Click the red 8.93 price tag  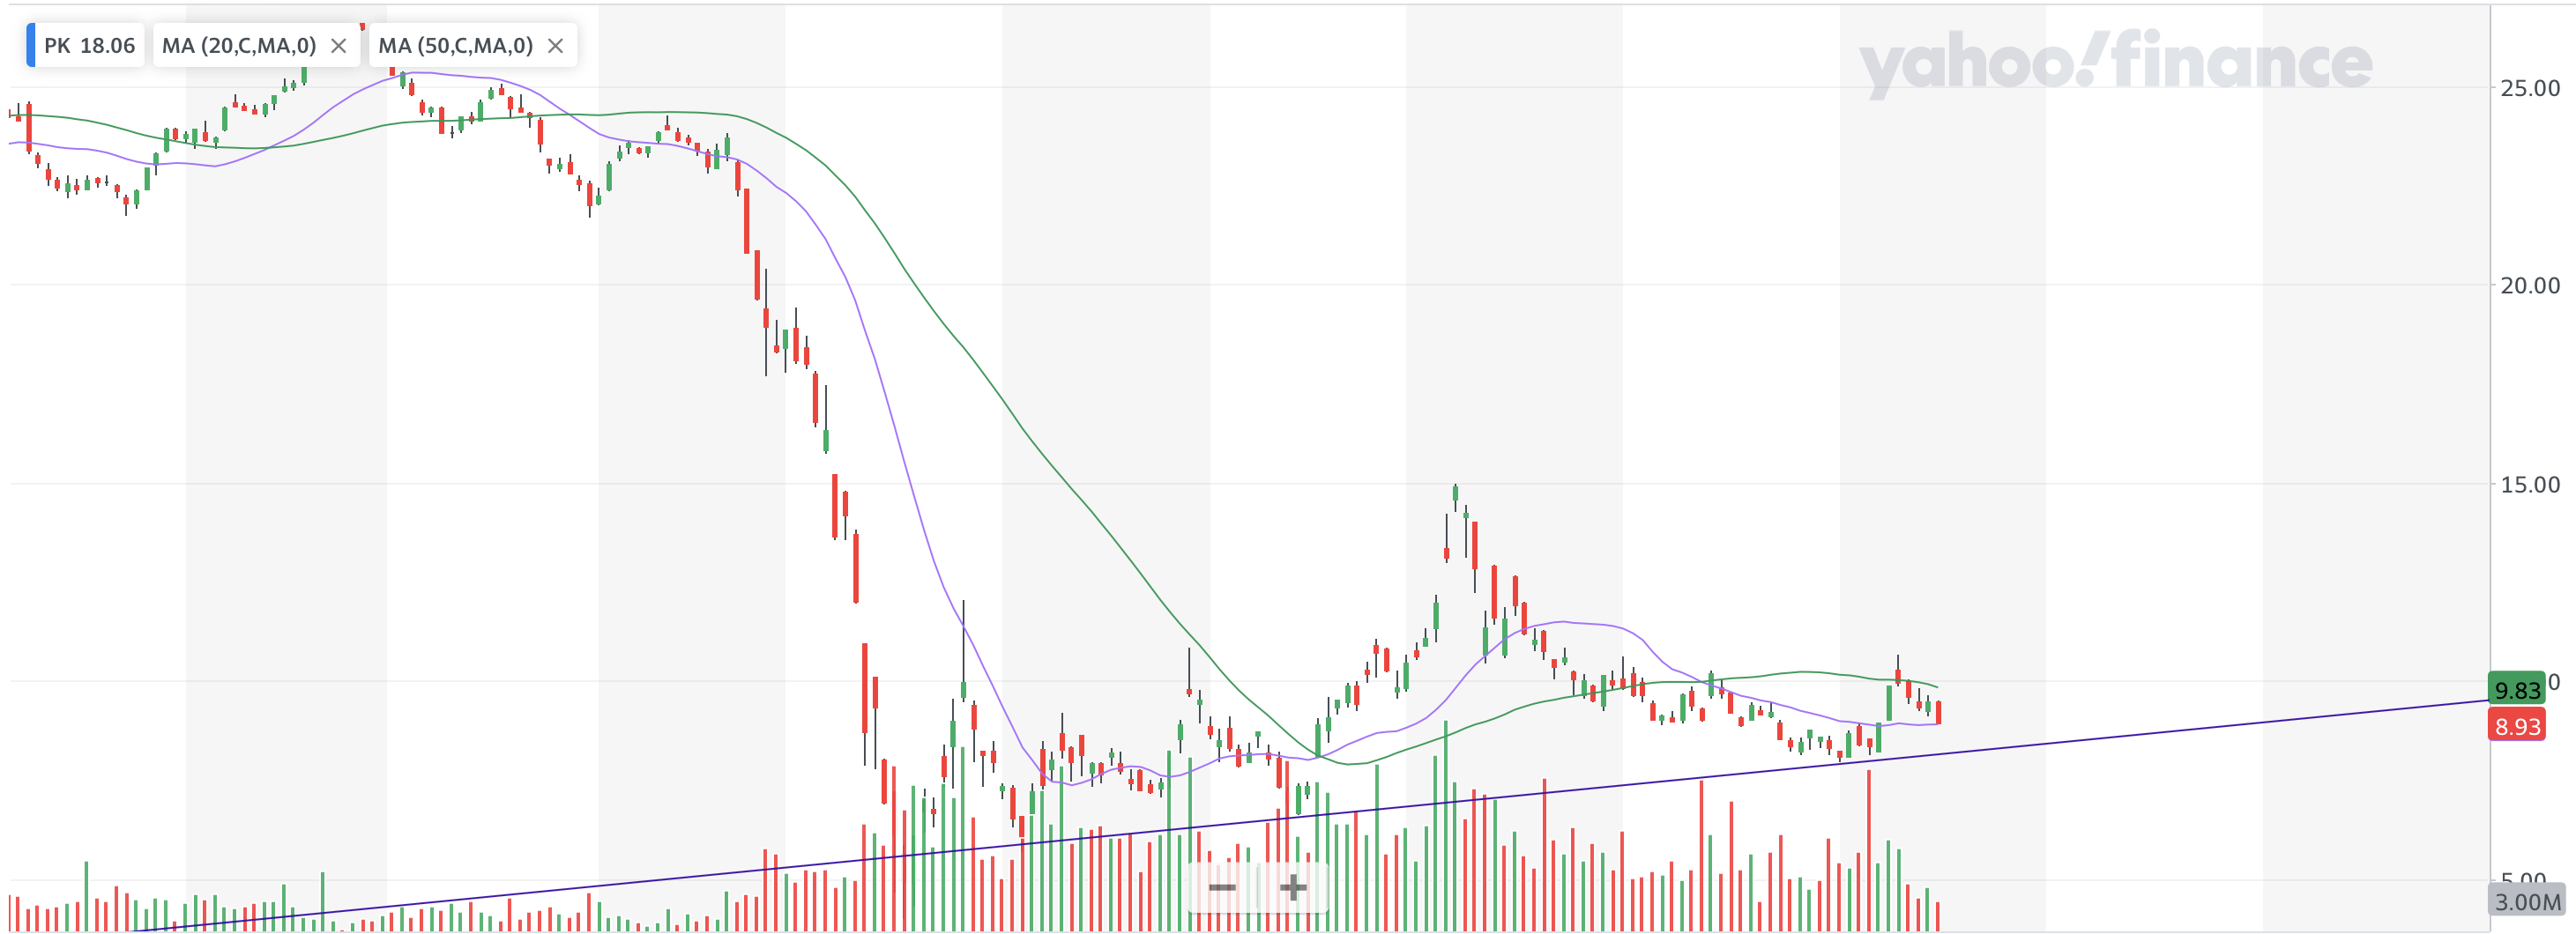pyautogui.click(x=2516, y=726)
